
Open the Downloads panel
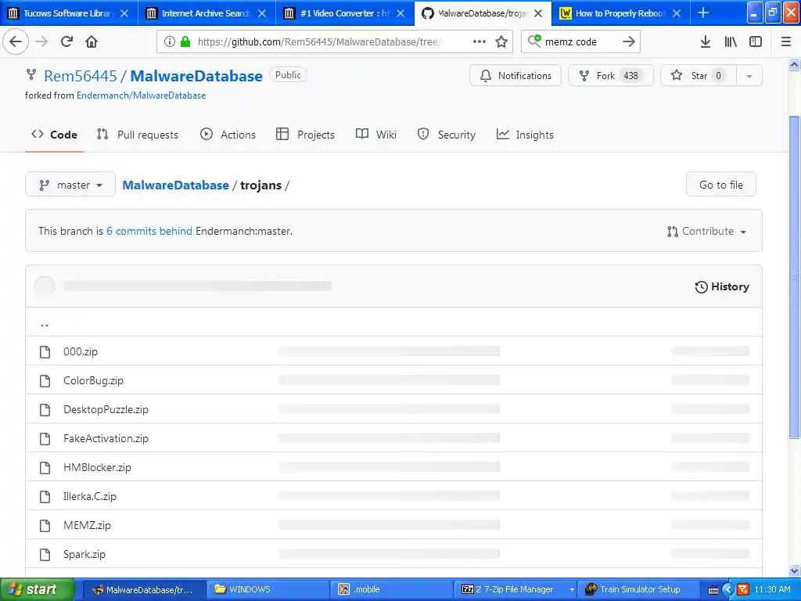pyautogui.click(x=705, y=42)
